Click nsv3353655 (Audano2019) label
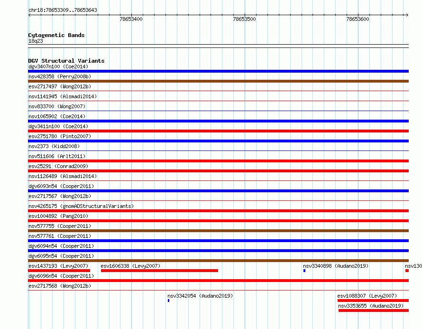This screenshot has width=422, height=329. (371, 306)
